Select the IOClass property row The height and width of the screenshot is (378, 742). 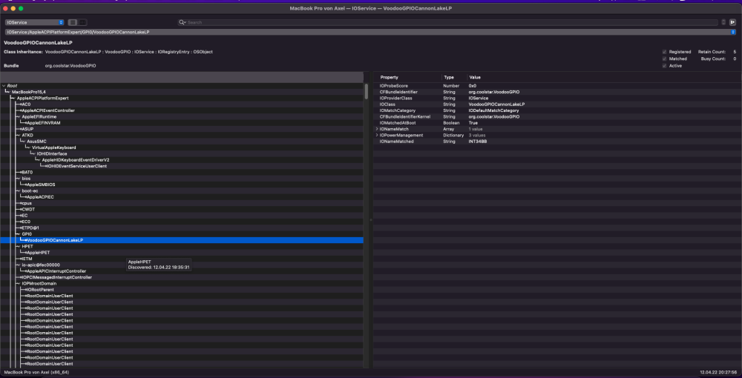pyautogui.click(x=557, y=105)
